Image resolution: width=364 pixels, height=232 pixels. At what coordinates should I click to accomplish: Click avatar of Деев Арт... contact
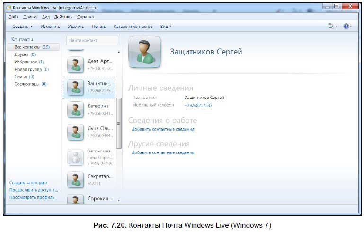[x=75, y=65]
